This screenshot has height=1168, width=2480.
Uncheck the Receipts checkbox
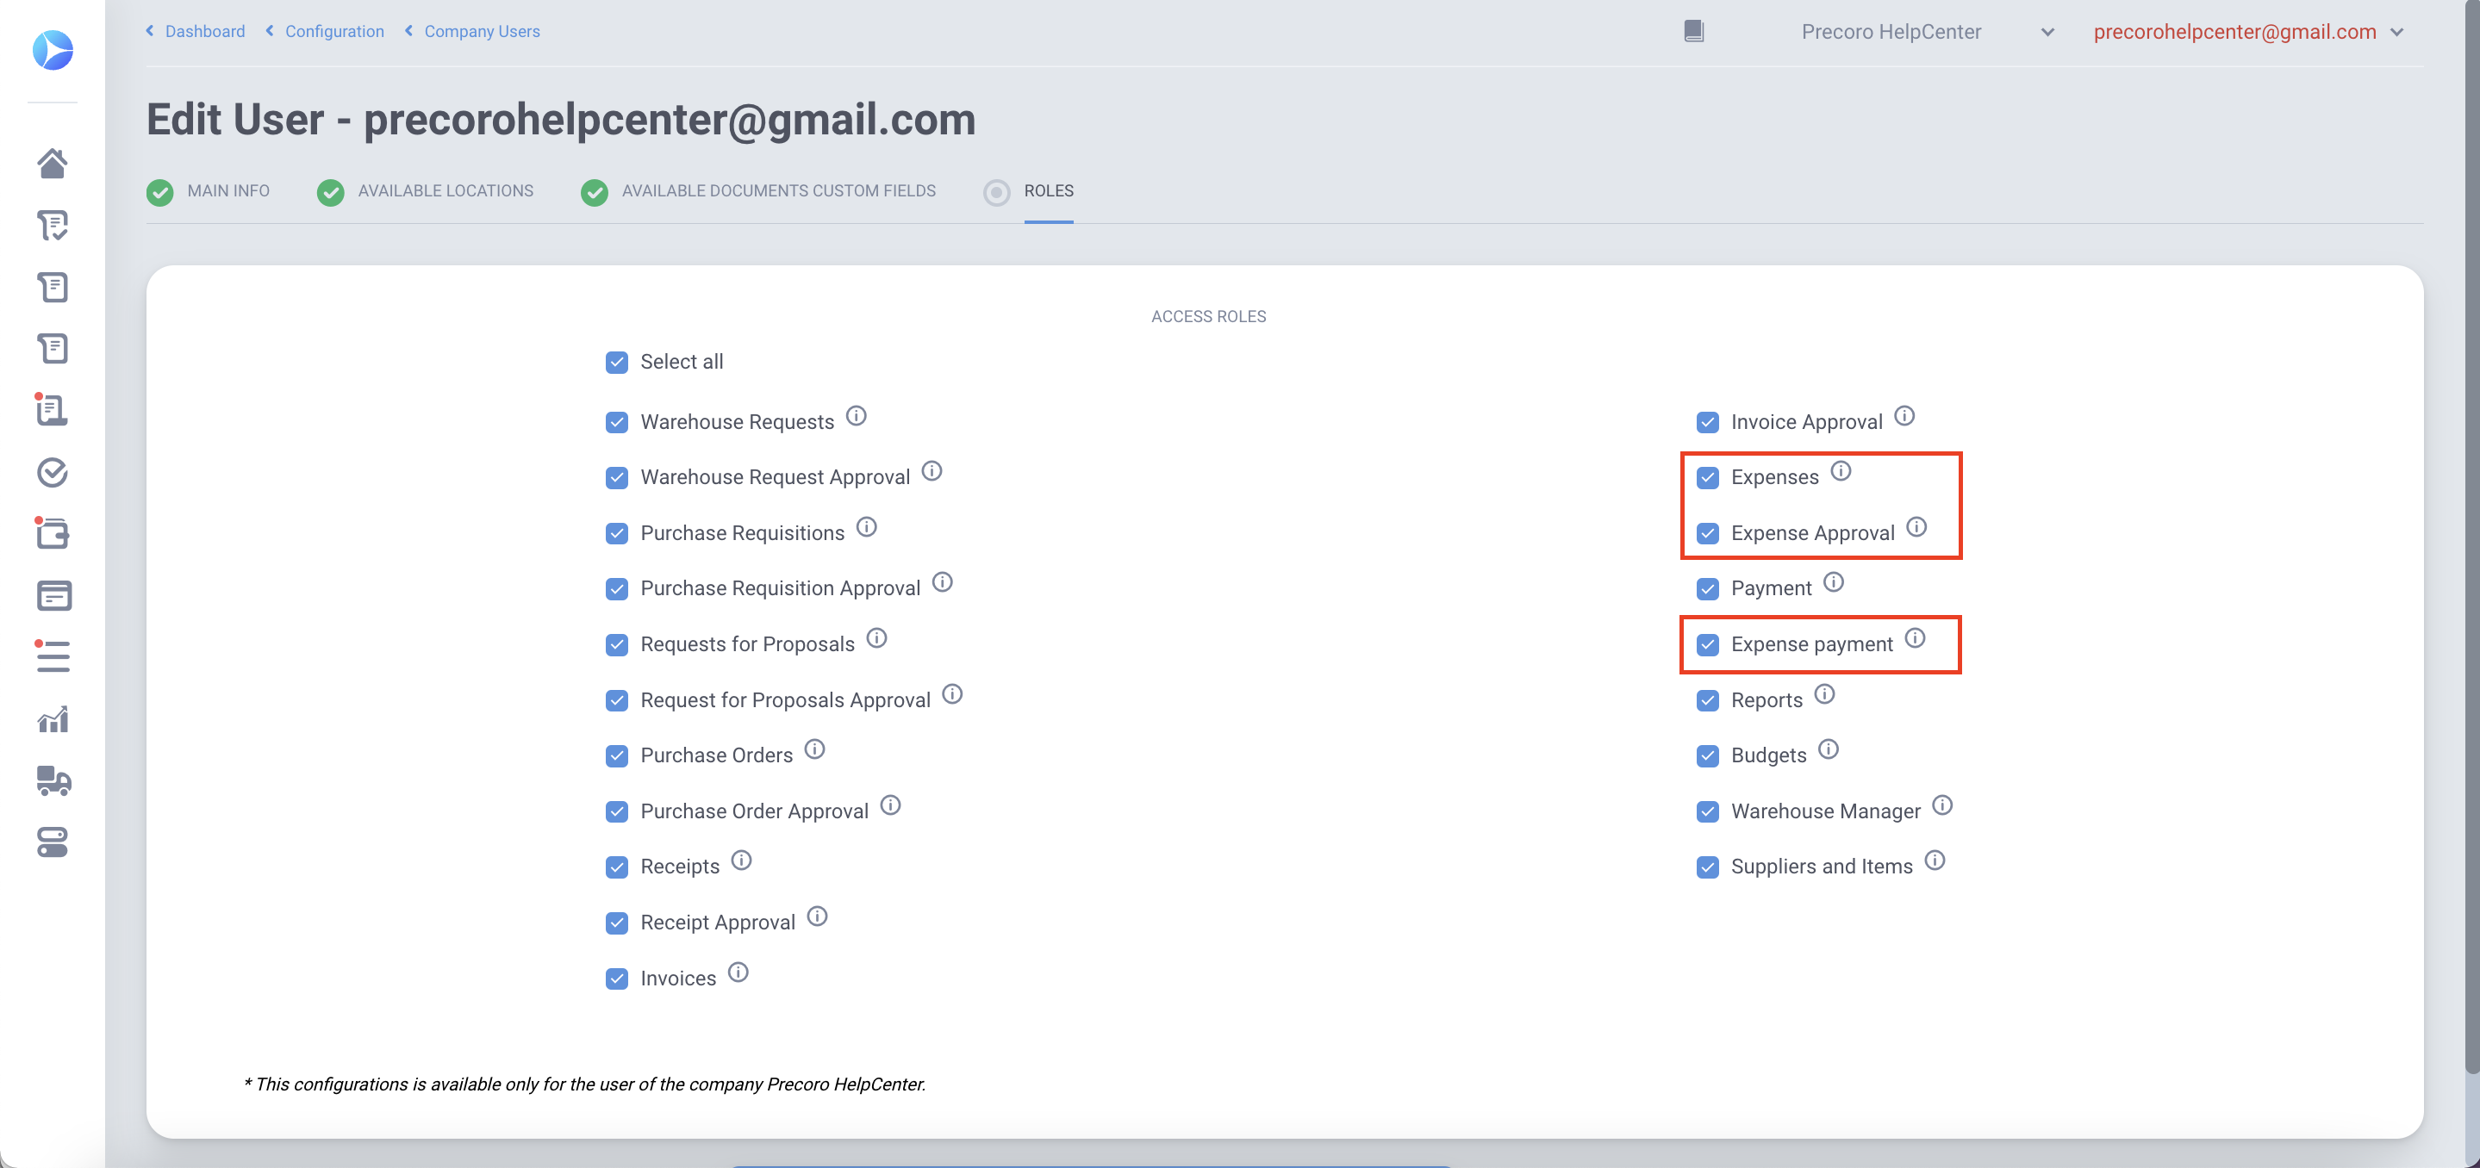[x=617, y=867]
